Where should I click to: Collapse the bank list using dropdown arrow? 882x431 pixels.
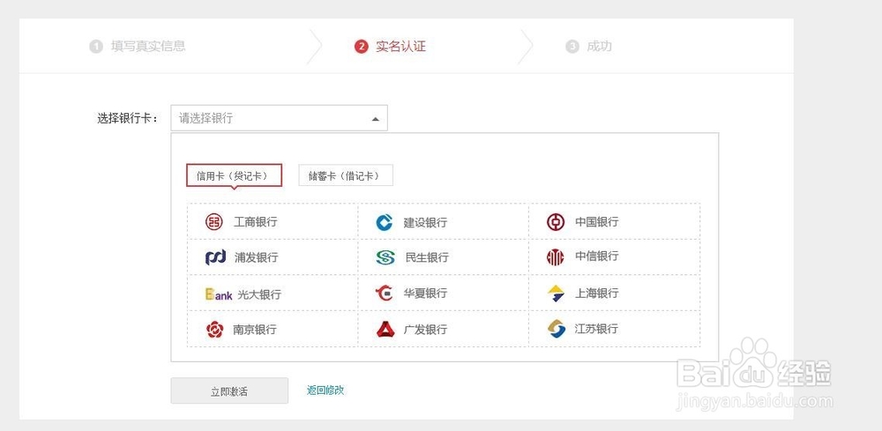(x=375, y=119)
